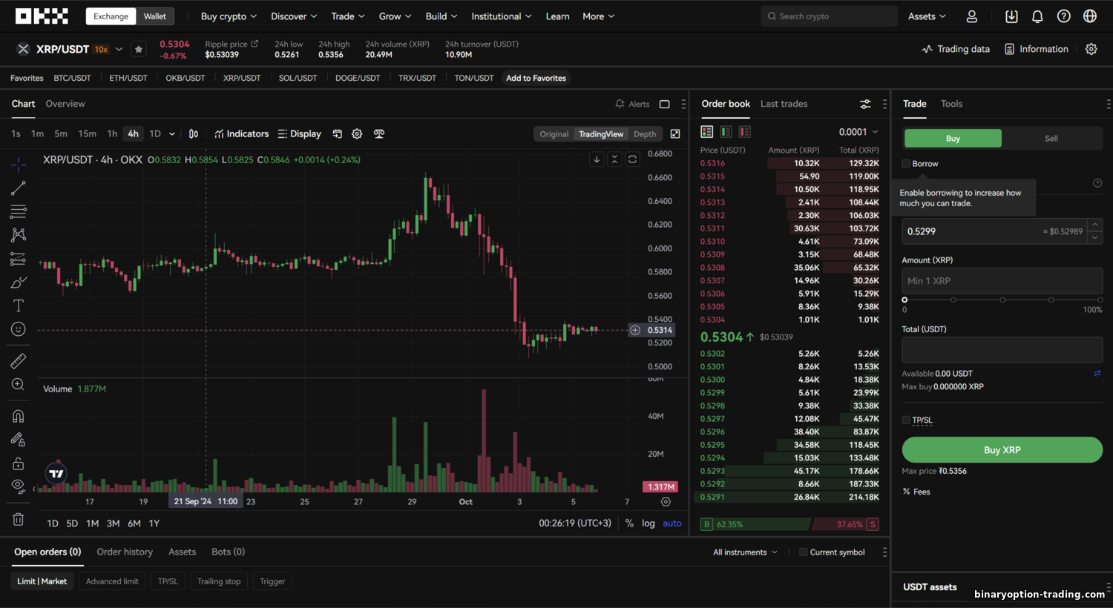Switch chart to Original view
This screenshot has height=608, width=1113.
tap(554, 134)
